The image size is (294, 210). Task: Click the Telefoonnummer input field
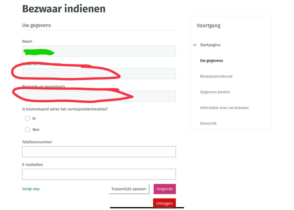99,152
